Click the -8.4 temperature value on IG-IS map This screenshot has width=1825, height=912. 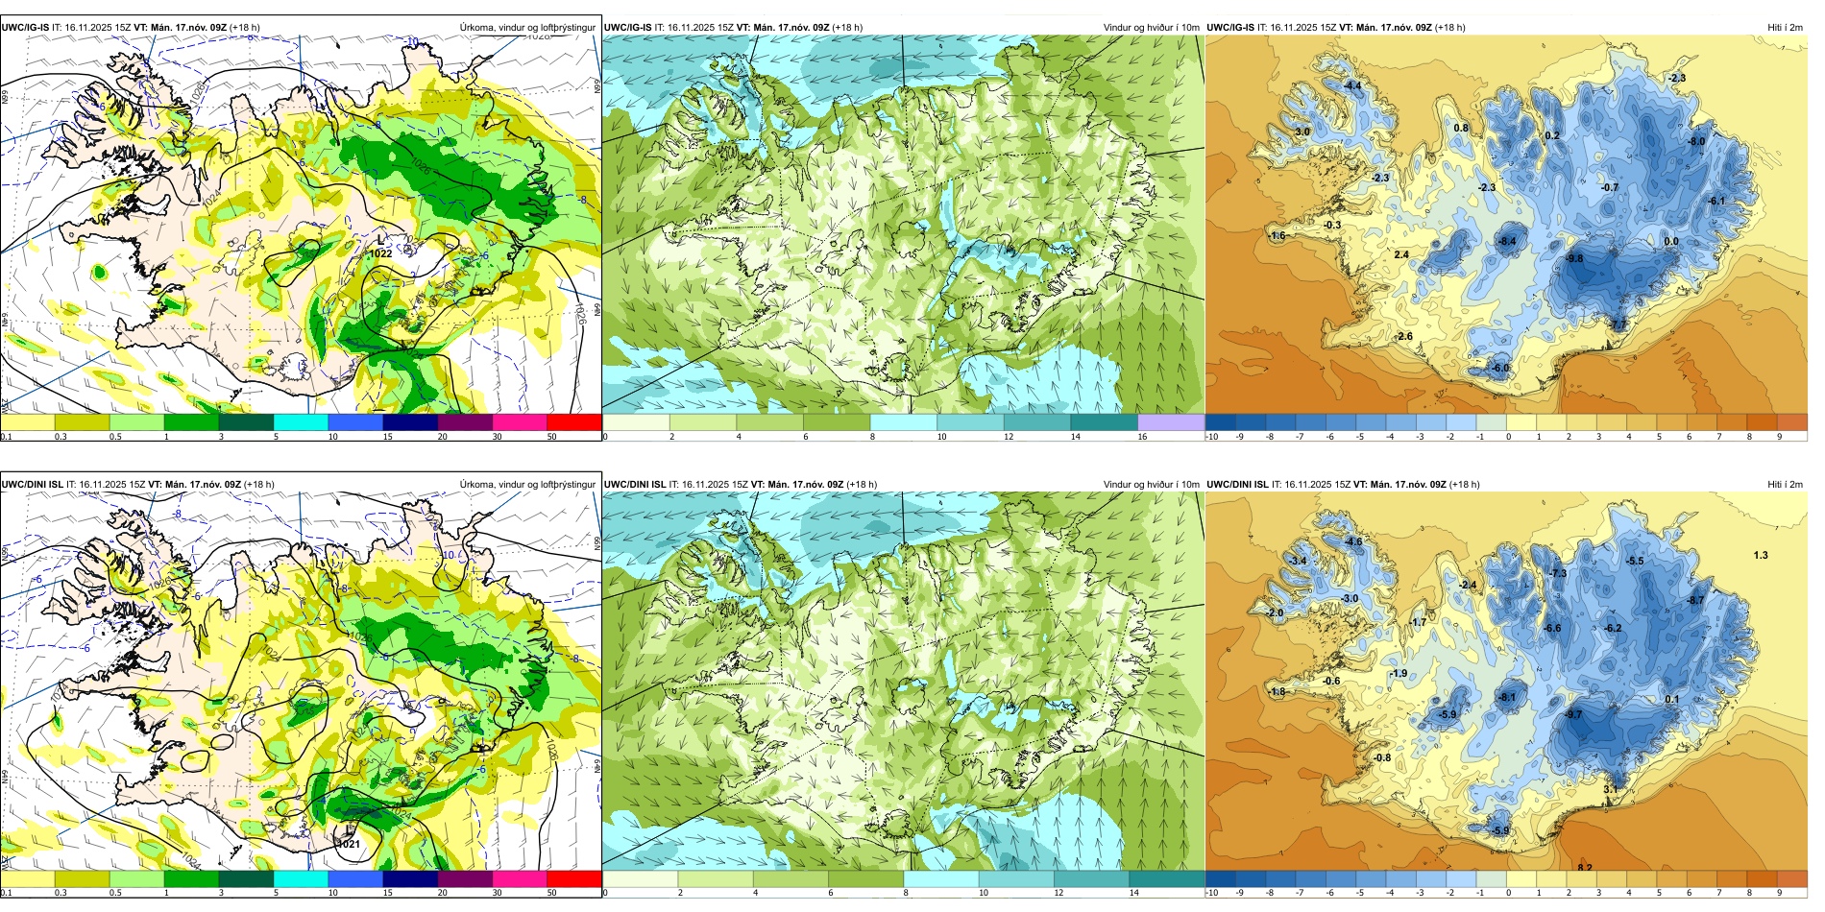[1508, 241]
